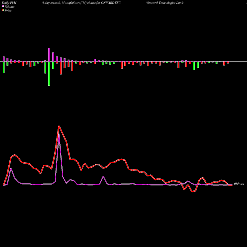
Task: Click the Onward Technologies Limit company name
Action: click(165, 3)
